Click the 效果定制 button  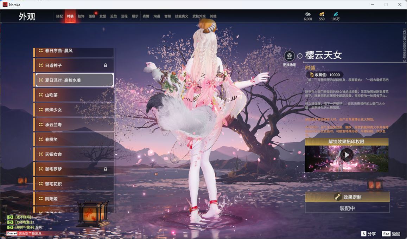tap(347, 197)
